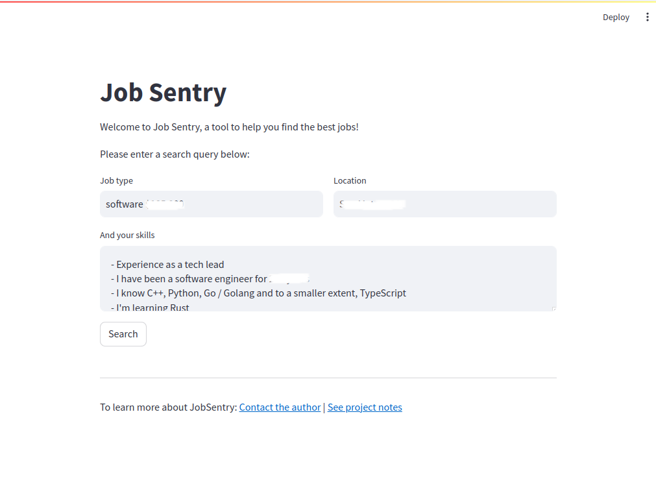
Task: Click the horizontal divider below Search
Action: pyautogui.click(x=328, y=378)
